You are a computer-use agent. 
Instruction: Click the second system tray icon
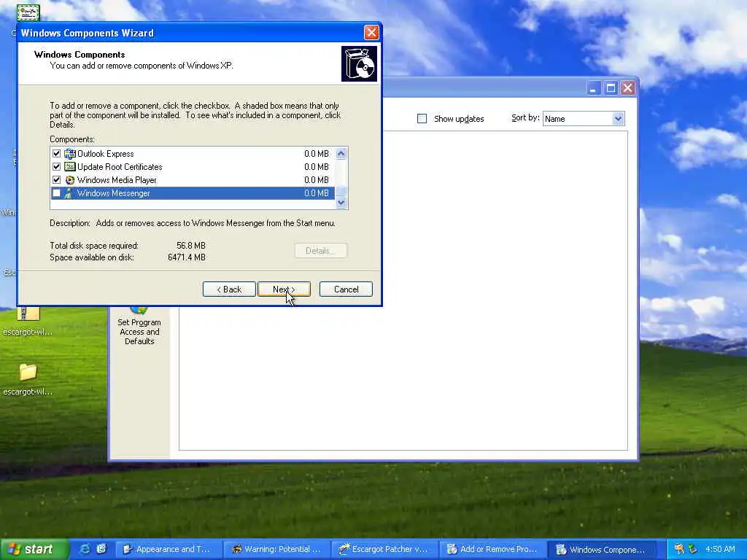692,549
